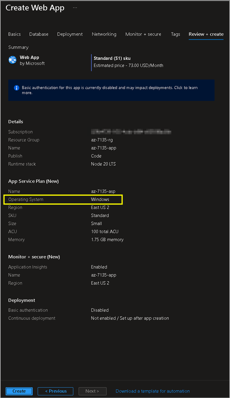Go back with the Previous button
The width and height of the screenshot is (230, 398).
click(55, 391)
